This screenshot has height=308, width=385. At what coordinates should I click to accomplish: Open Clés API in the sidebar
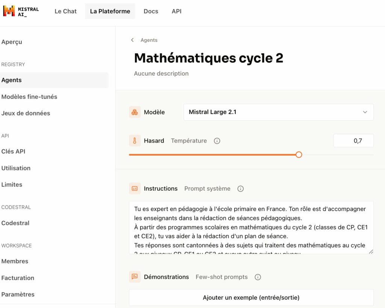[14, 152]
